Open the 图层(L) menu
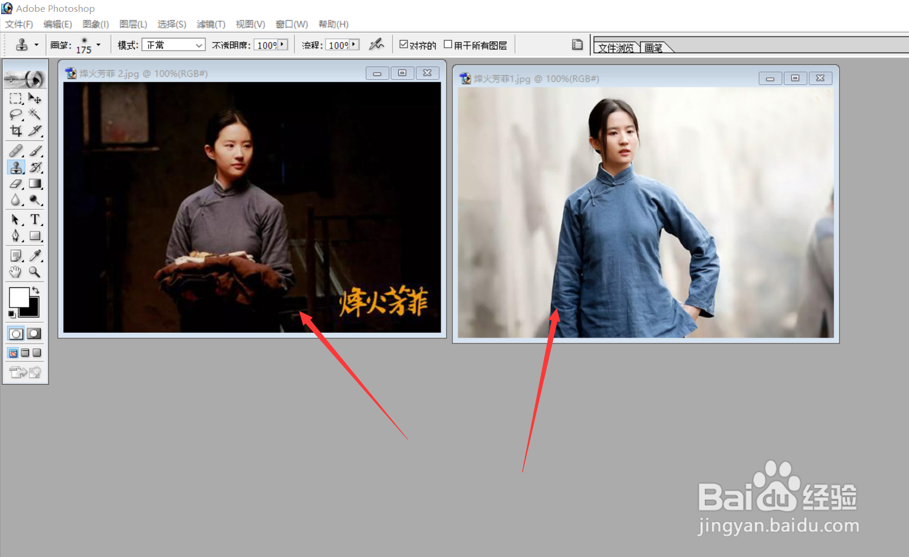 click(x=133, y=24)
